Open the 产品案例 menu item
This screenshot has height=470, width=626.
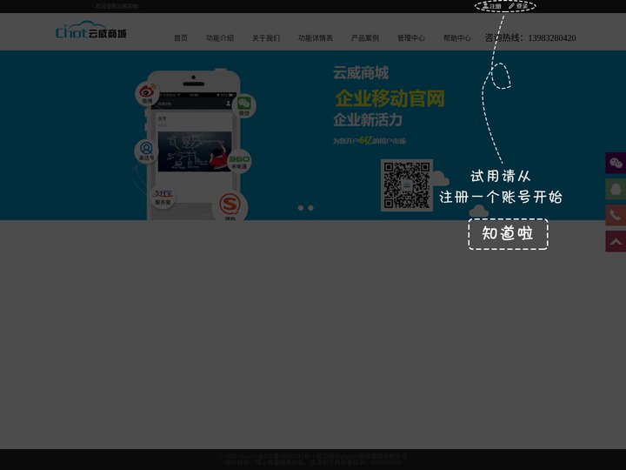(365, 38)
